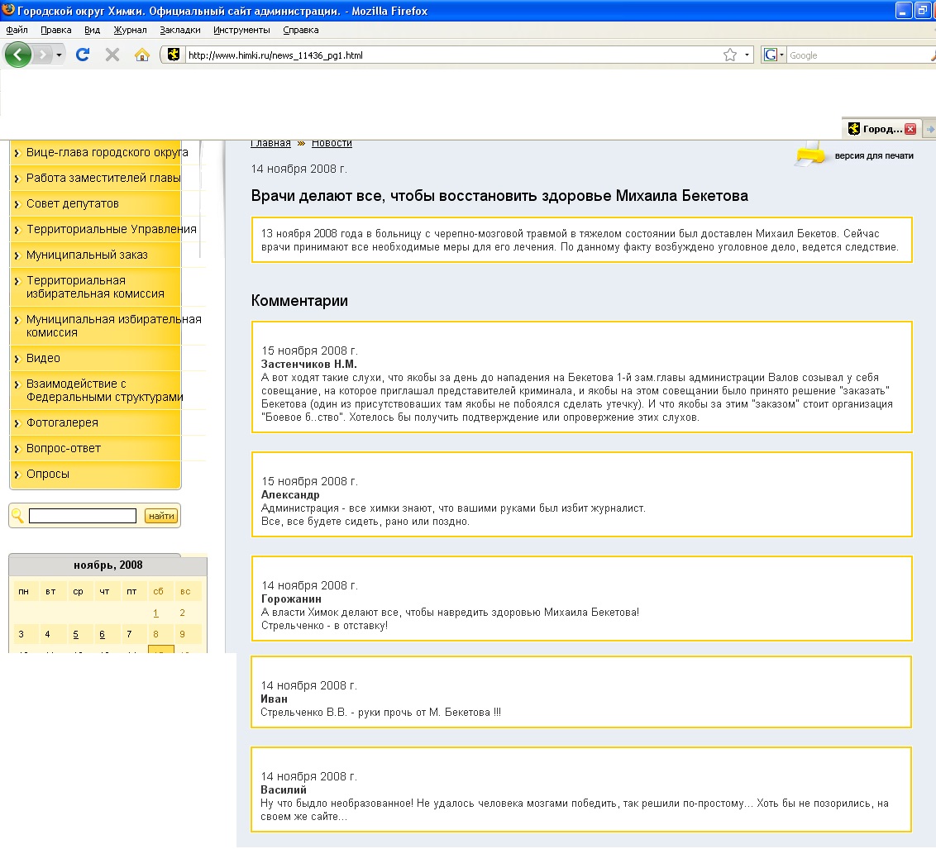Click the site favicon in address bar
Image resolution: width=936 pixels, height=849 pixels.
174,55
